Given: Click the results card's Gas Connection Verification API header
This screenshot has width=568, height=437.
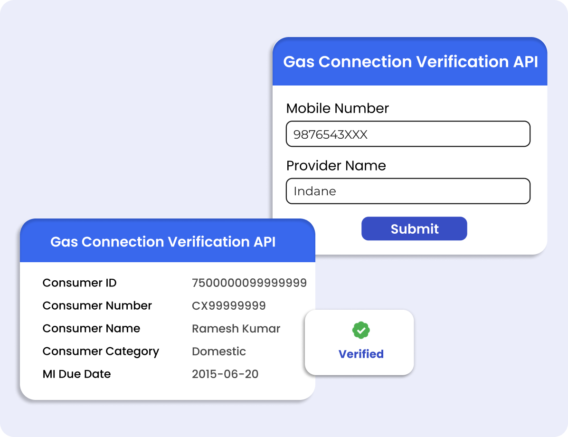Looking at the screenshot, I should tap(168, 241).
